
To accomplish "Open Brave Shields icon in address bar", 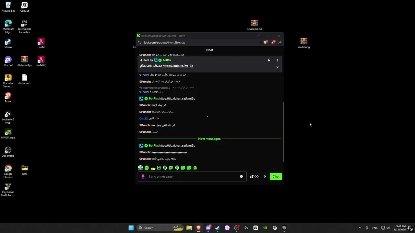I will click(266, 42).
